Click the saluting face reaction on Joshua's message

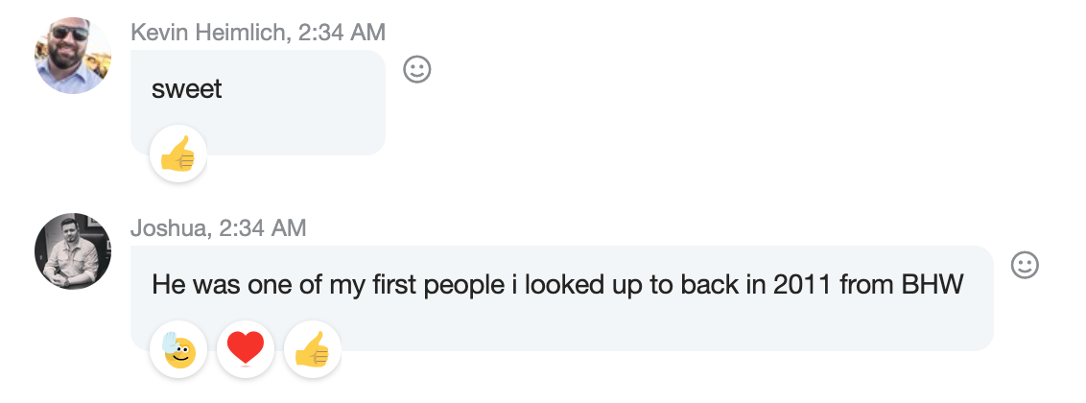(178, 349)
